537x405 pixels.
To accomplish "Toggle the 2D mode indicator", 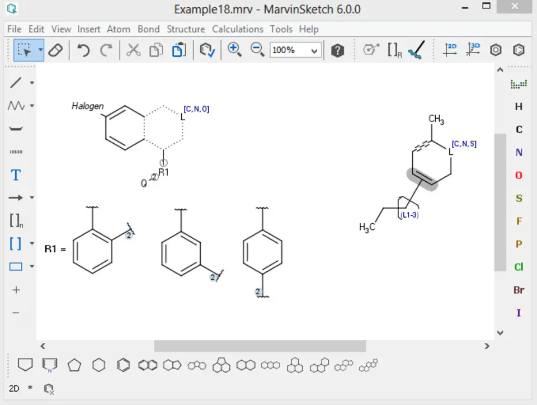I will click(x=14, y=389).
